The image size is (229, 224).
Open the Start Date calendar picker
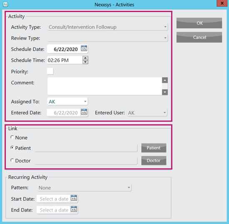(74, 198)
